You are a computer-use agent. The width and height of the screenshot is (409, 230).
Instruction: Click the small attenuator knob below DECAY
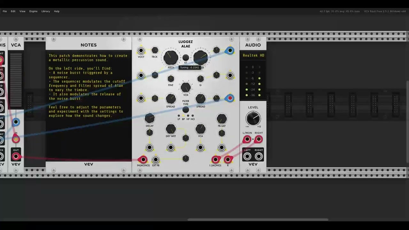pos(150,133)
